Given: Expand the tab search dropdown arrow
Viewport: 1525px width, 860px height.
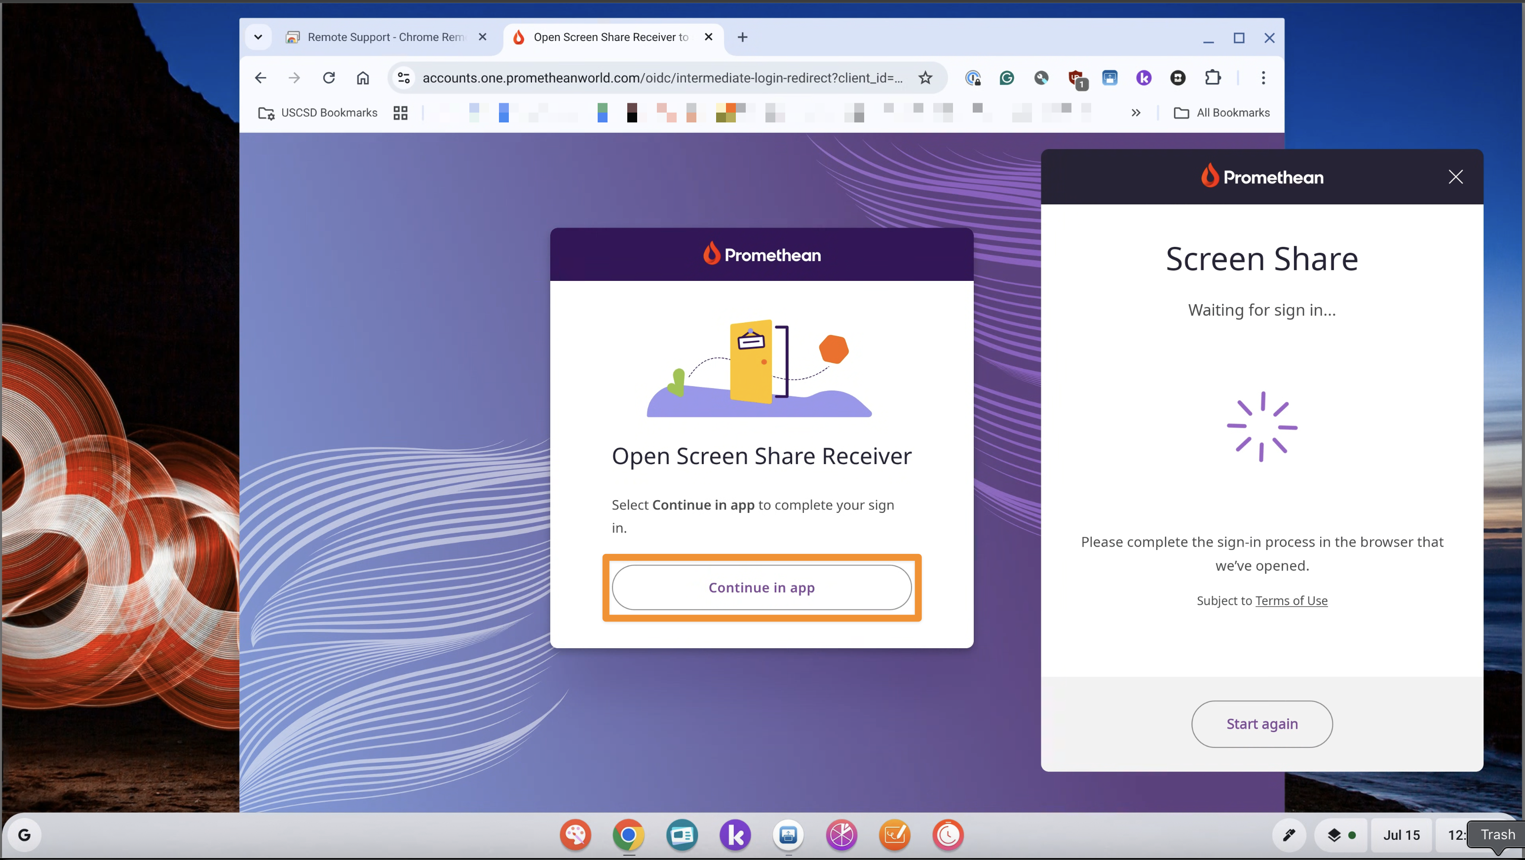Looking at the screenshot, I should [x=258, y=38].
